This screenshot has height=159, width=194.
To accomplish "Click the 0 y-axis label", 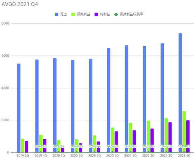I will 8,153.
